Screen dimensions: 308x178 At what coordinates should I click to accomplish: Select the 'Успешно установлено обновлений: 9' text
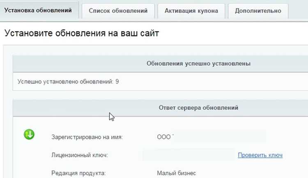click(x=68, y=82)
